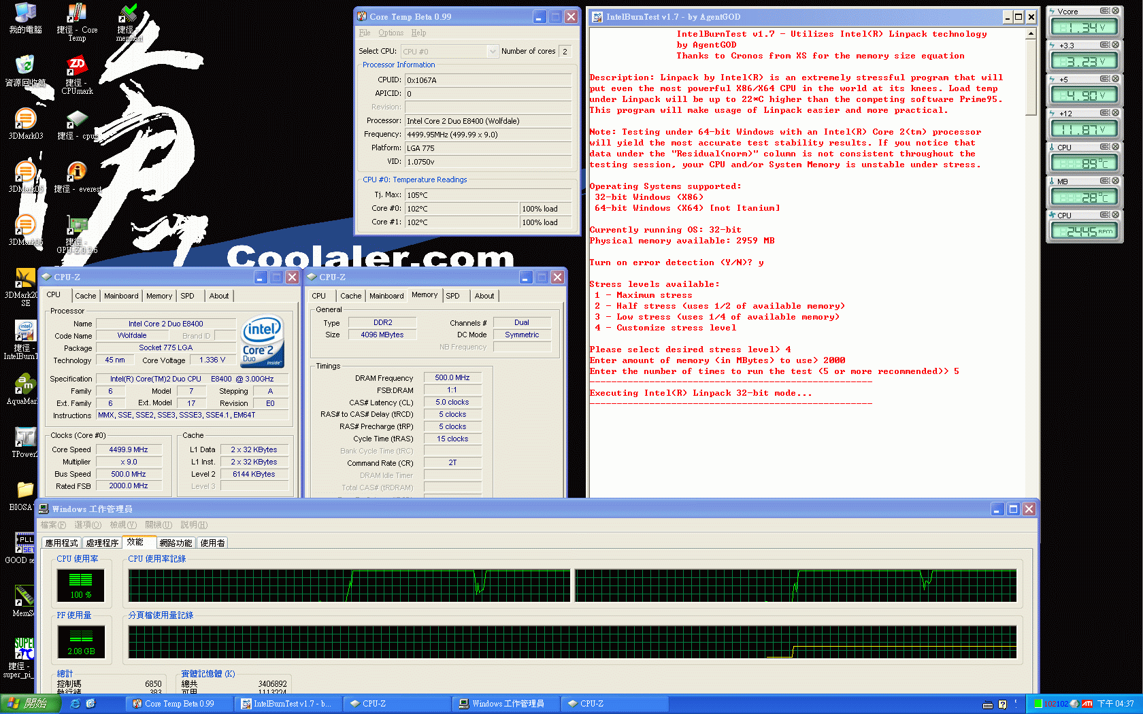This screenshot has height=714, width=1143.
Task: Click the ATI tray icon
Action: tap(1087, 704)
